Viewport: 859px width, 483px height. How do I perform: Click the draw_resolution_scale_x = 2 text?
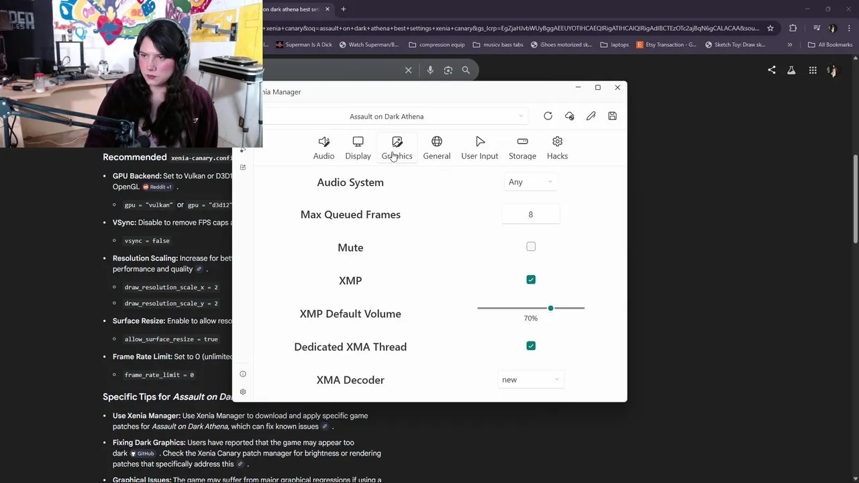pyautogui.click(x=171, y=287)
